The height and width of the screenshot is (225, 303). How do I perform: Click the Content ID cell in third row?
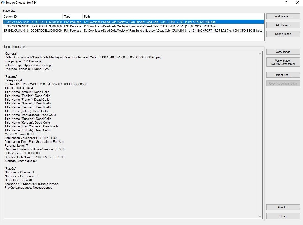coord(33,31)
